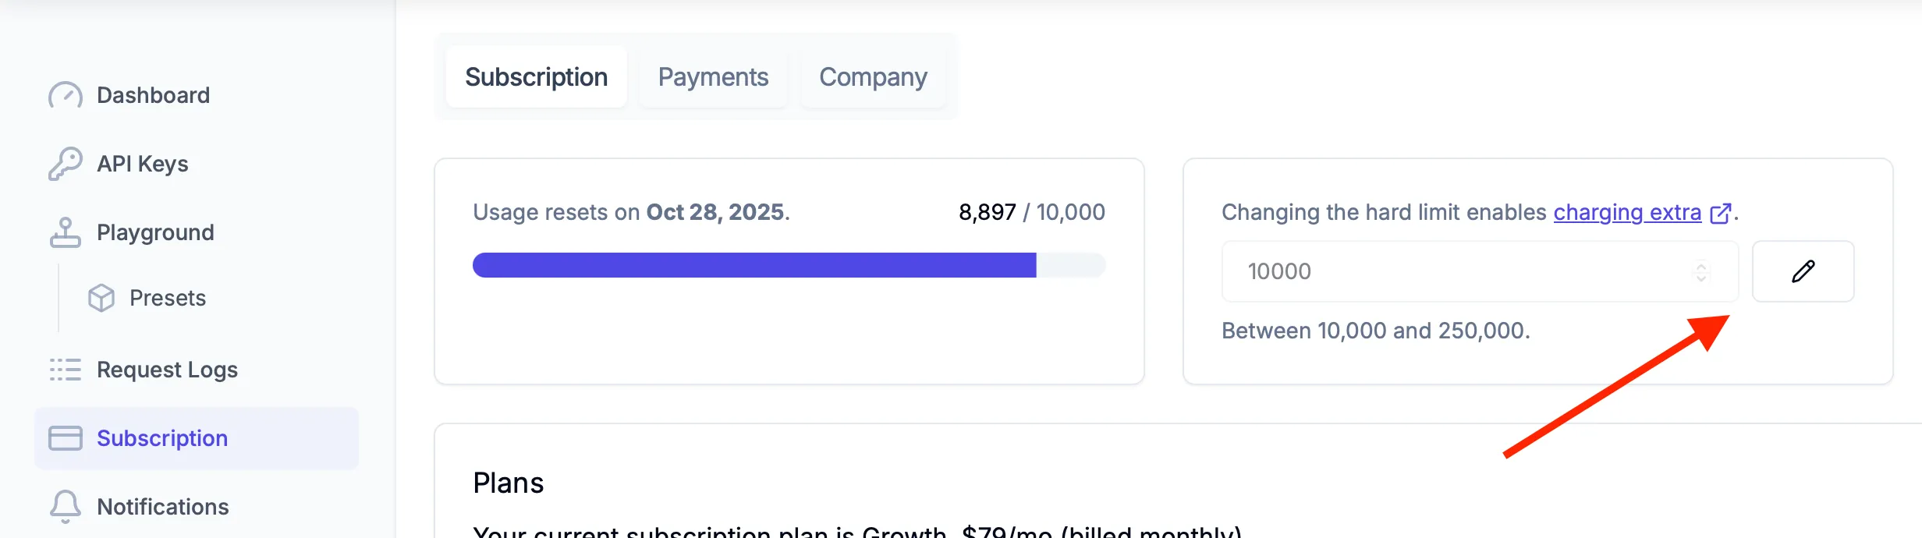Select the Subscription tab at top
Image resolution: width=1922 pixels, height=538 pixels.
click(536, 77)
